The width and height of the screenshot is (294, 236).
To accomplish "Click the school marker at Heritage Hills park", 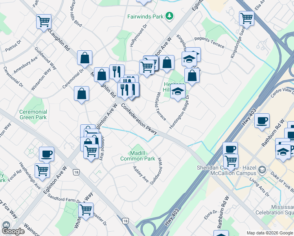I will click(x=178, y=91).
